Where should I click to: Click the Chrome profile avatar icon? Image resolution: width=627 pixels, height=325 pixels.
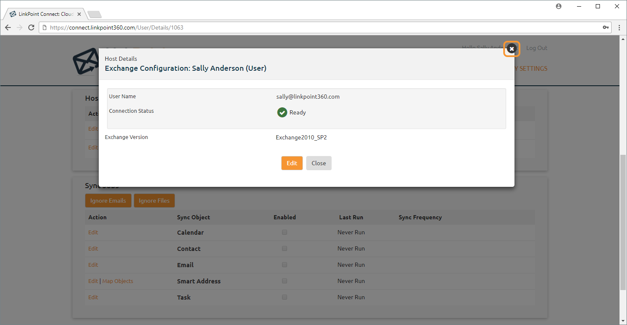coord(559,6)
